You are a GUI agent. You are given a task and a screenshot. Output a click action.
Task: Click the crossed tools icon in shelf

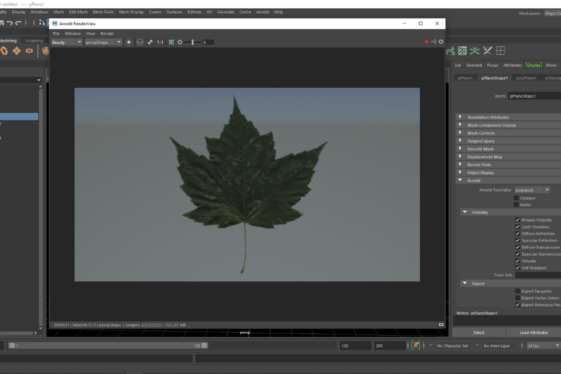pyautogui.click(x=487, y=51)
